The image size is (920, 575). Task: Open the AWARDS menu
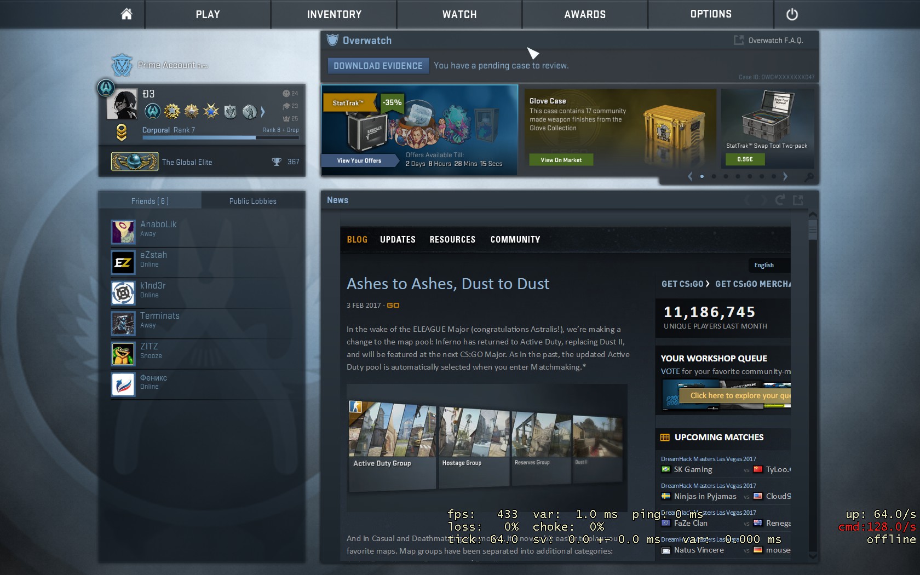click(585, 14)
